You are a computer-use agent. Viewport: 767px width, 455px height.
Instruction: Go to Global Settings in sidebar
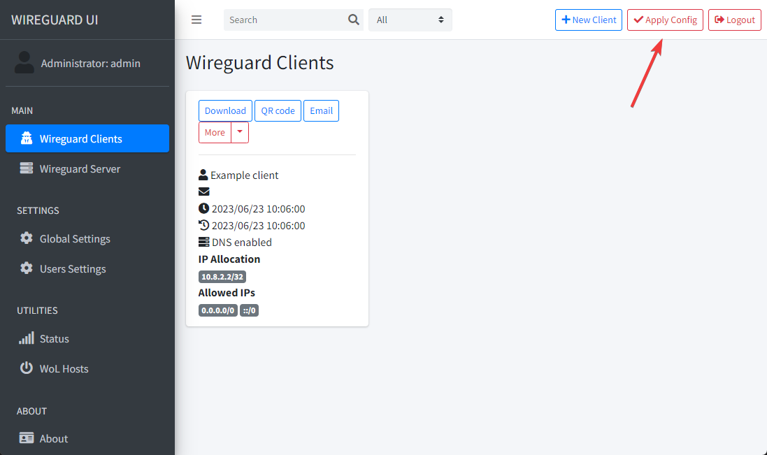87,238
